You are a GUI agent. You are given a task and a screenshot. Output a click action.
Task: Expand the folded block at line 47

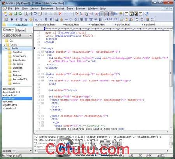click(42, 103)
